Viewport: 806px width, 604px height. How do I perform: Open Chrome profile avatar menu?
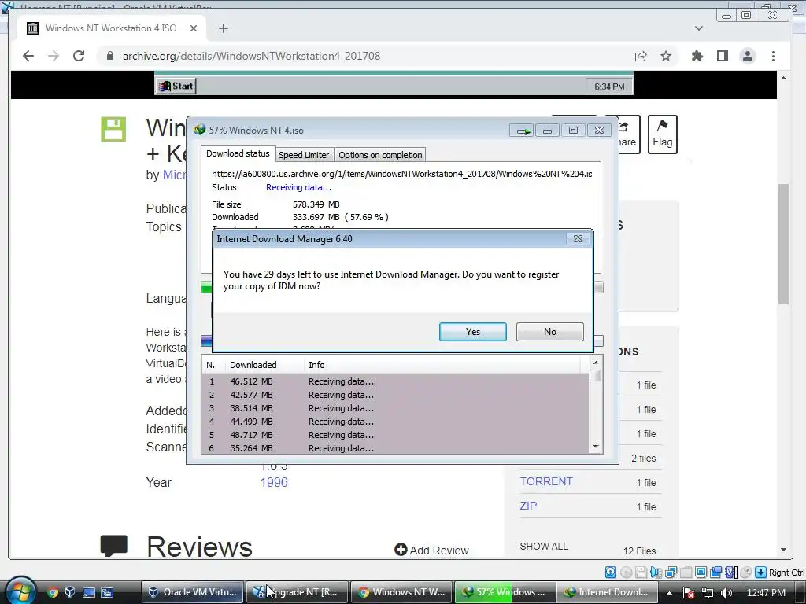[748, 56]
